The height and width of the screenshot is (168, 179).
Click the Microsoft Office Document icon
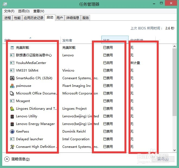[12, 93]
